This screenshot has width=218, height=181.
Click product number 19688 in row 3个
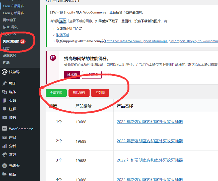pyautogui.click(x=81, y=161)
